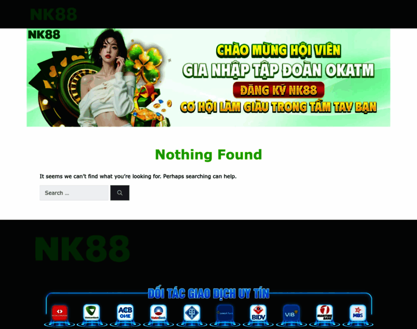Image resolution: width=417 pixels, height=329 pixels.
Task: Click 'ĐỐI TÁC GIAO DỊCH UY TÍN' heading
Action: 208,294
